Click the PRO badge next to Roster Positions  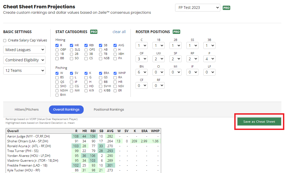point(176,32)
